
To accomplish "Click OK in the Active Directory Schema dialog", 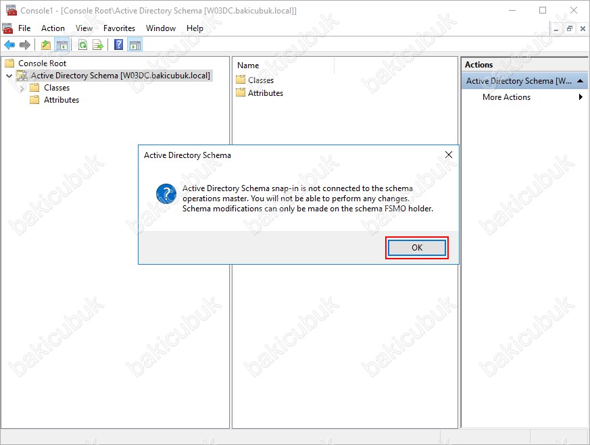I will (x=417, y=248).
